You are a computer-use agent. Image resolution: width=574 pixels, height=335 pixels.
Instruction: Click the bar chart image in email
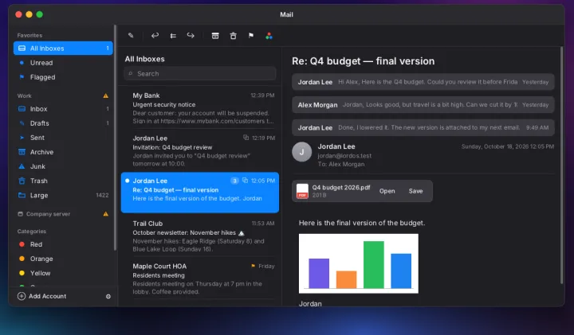359,263
